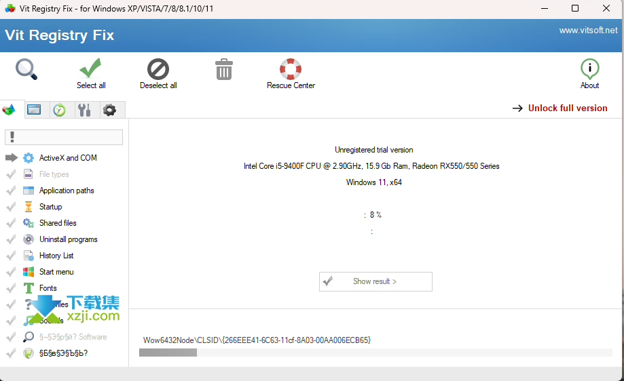Click the Unregistered trial version text
Screen dimensions: 624x381
point(373,150)
